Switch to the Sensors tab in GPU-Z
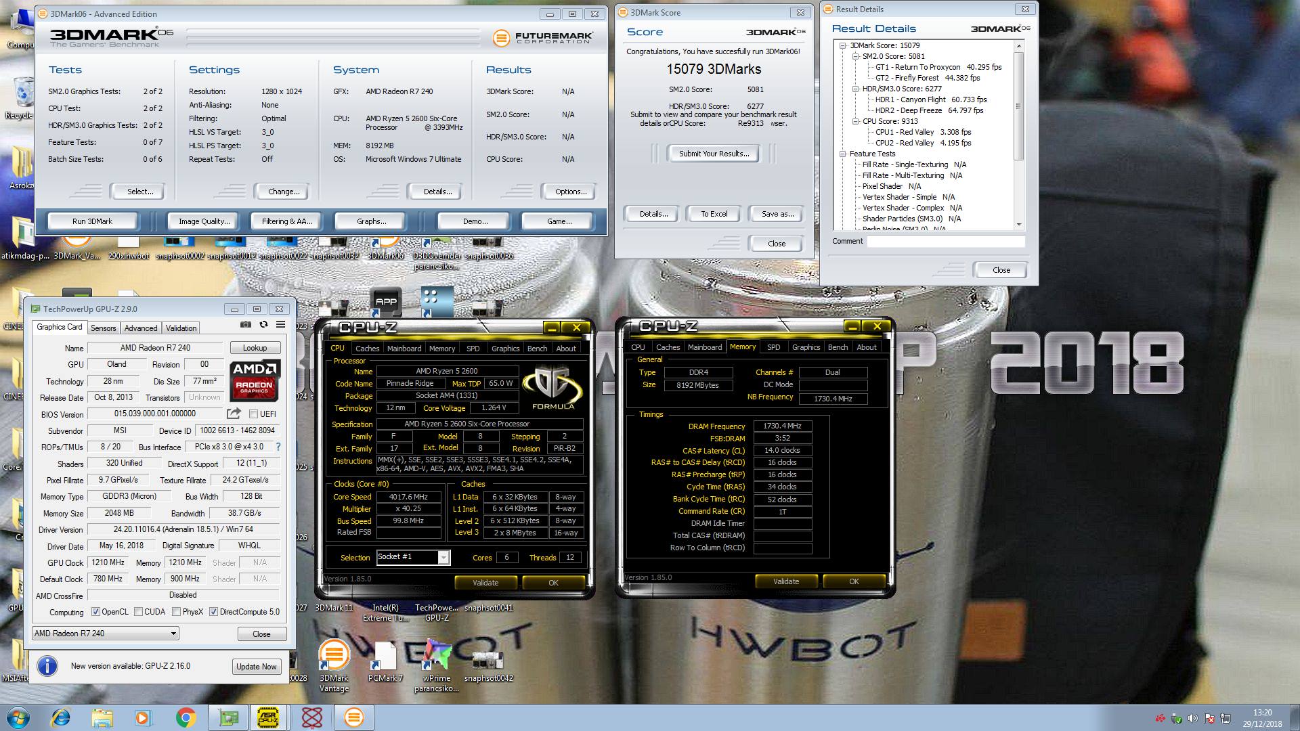Viewport: 1300px width, 731px height. coord(104,328)
